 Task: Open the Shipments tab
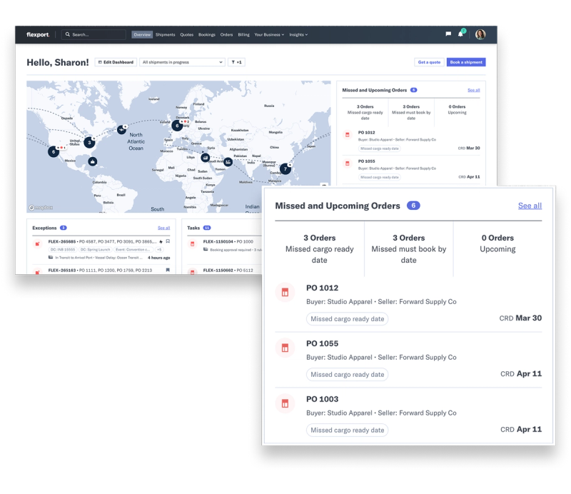click(166, 34)
